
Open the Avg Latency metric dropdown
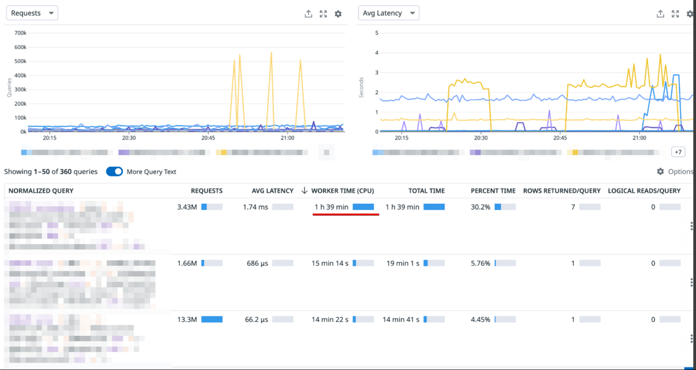pos(389,12)
